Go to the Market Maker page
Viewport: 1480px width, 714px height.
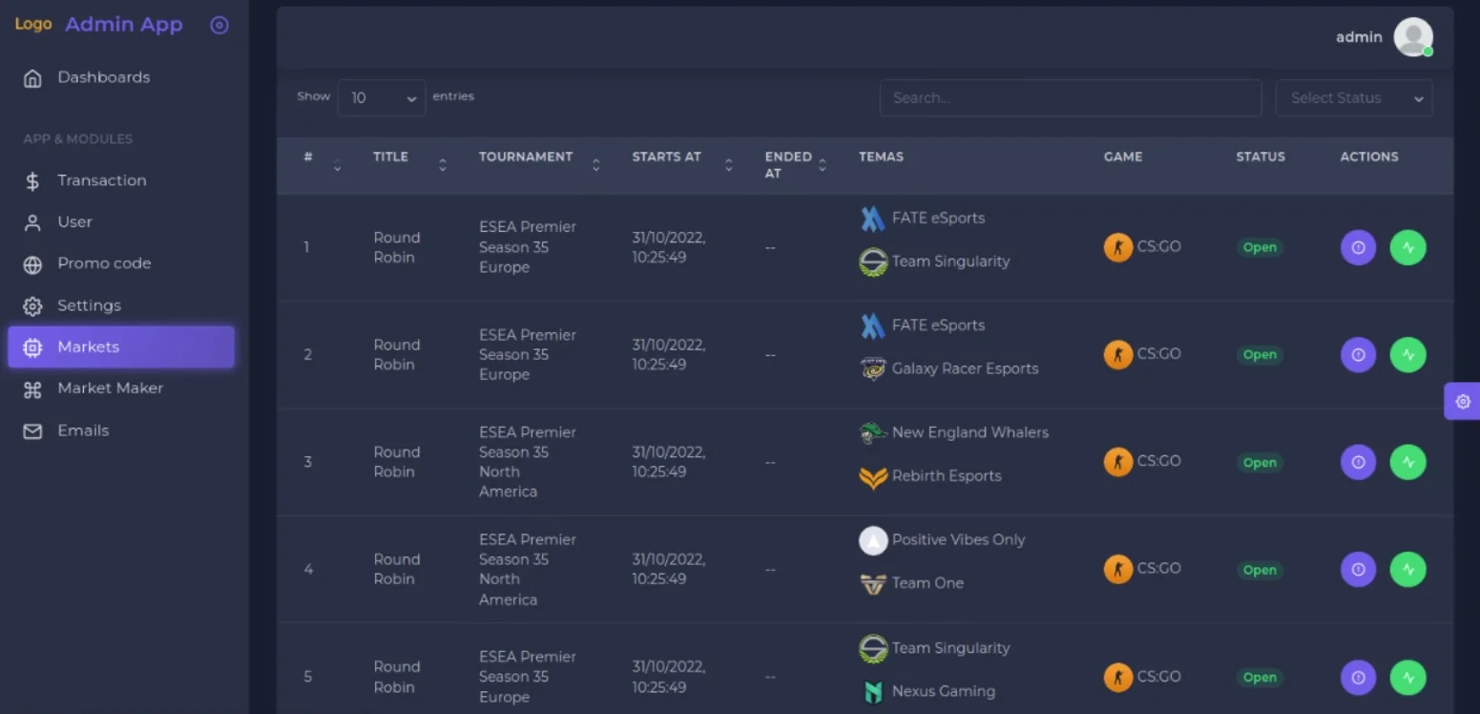[x=110, y=388]
